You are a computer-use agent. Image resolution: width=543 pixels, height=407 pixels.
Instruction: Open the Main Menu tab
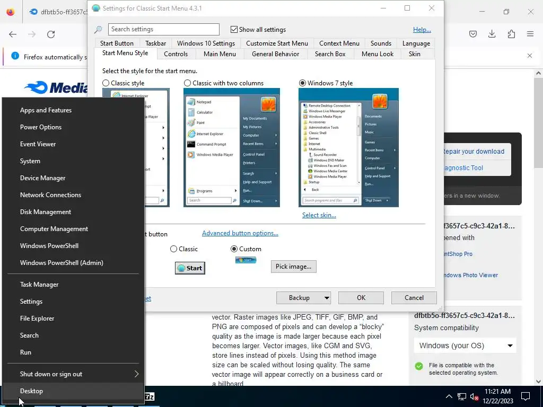tap(220, 54)
